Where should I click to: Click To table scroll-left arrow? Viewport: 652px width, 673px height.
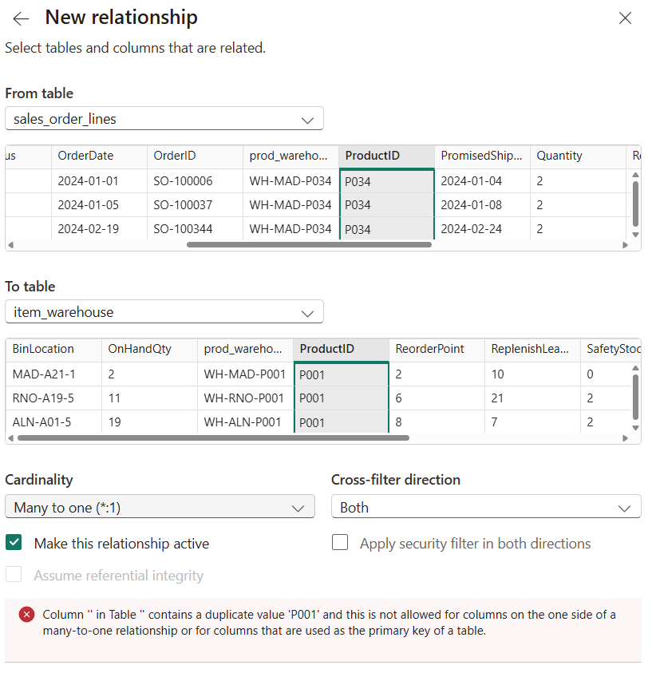(x=10, y=438)
